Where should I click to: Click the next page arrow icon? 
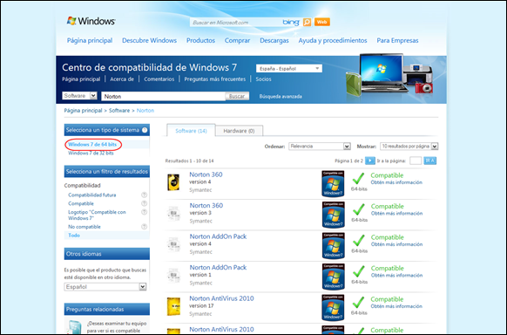[x=370, y=161]
